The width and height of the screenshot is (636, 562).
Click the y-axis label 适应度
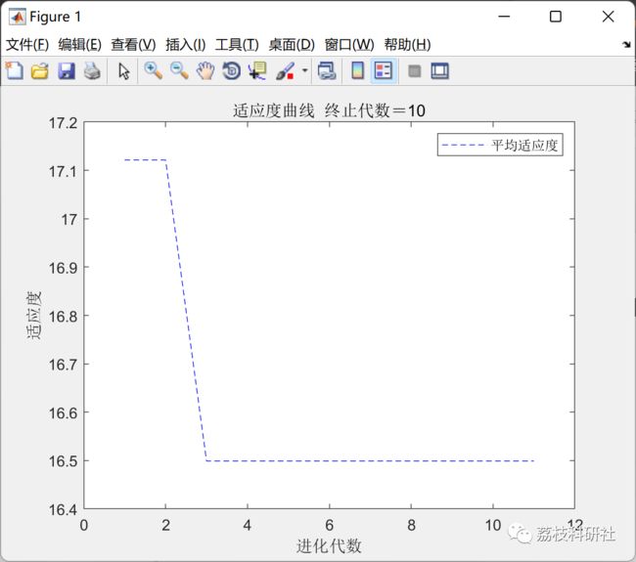tap(33, 315)
